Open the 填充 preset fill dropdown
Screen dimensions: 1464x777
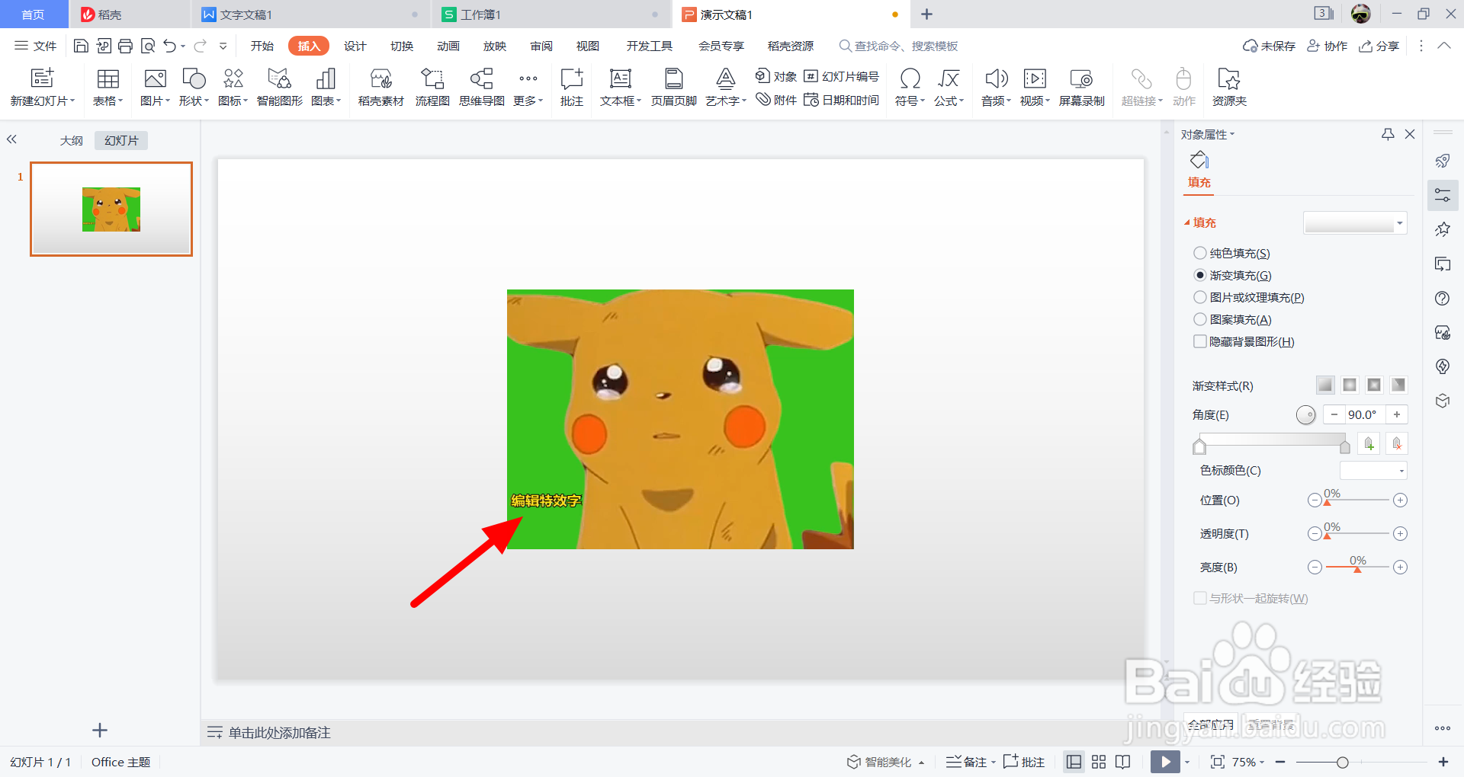pos(1355,223)
